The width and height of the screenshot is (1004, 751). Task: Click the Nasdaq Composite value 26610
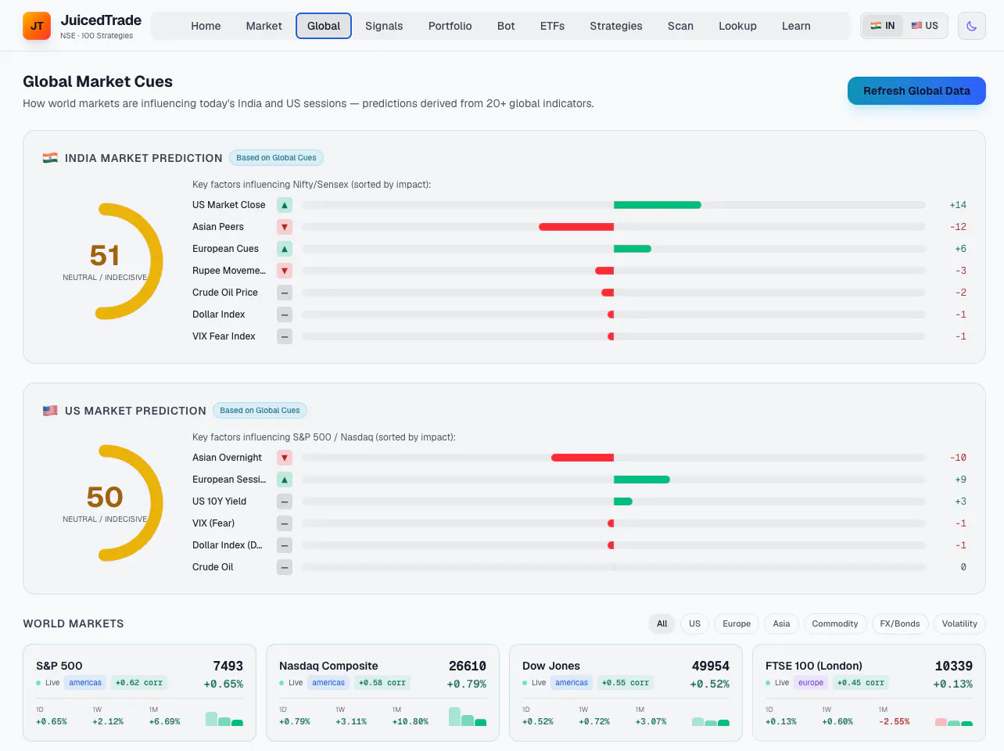click(468, 666)
